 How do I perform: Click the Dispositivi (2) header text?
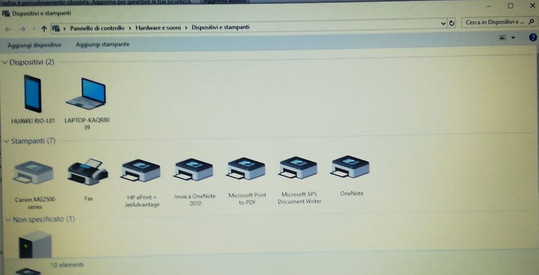click(x=32, y=62)
